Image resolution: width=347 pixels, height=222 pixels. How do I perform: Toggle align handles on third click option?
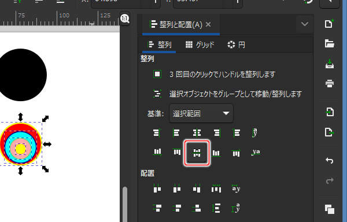pos(157,74)
